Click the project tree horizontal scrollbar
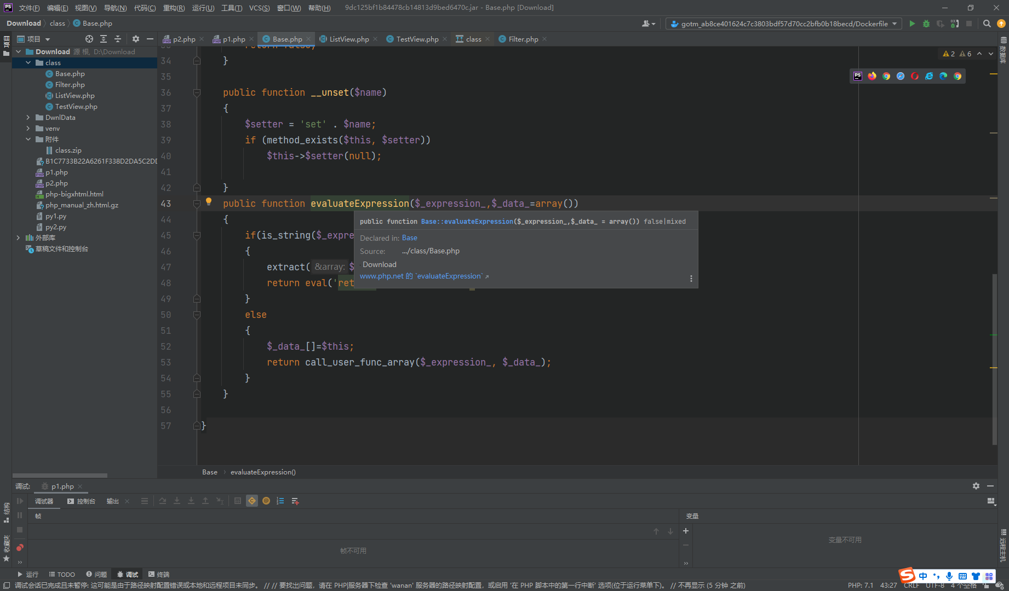Image resolution: width=1009 pixels, height=591 pixels. tap(60, 475)
